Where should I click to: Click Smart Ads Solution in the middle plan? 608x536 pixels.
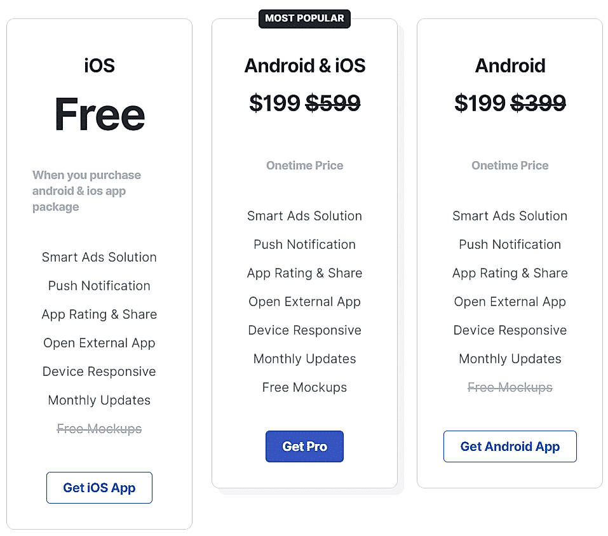pyautogui.click(x=304, y=216)
